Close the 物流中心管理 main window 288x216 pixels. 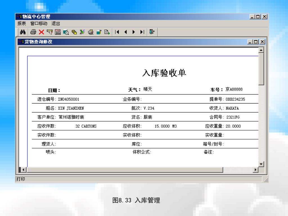264,17
